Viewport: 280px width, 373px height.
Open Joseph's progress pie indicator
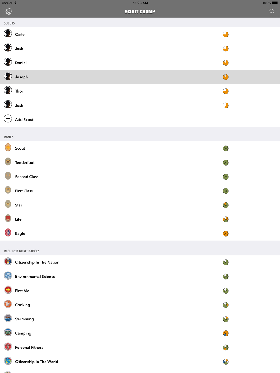226,77
